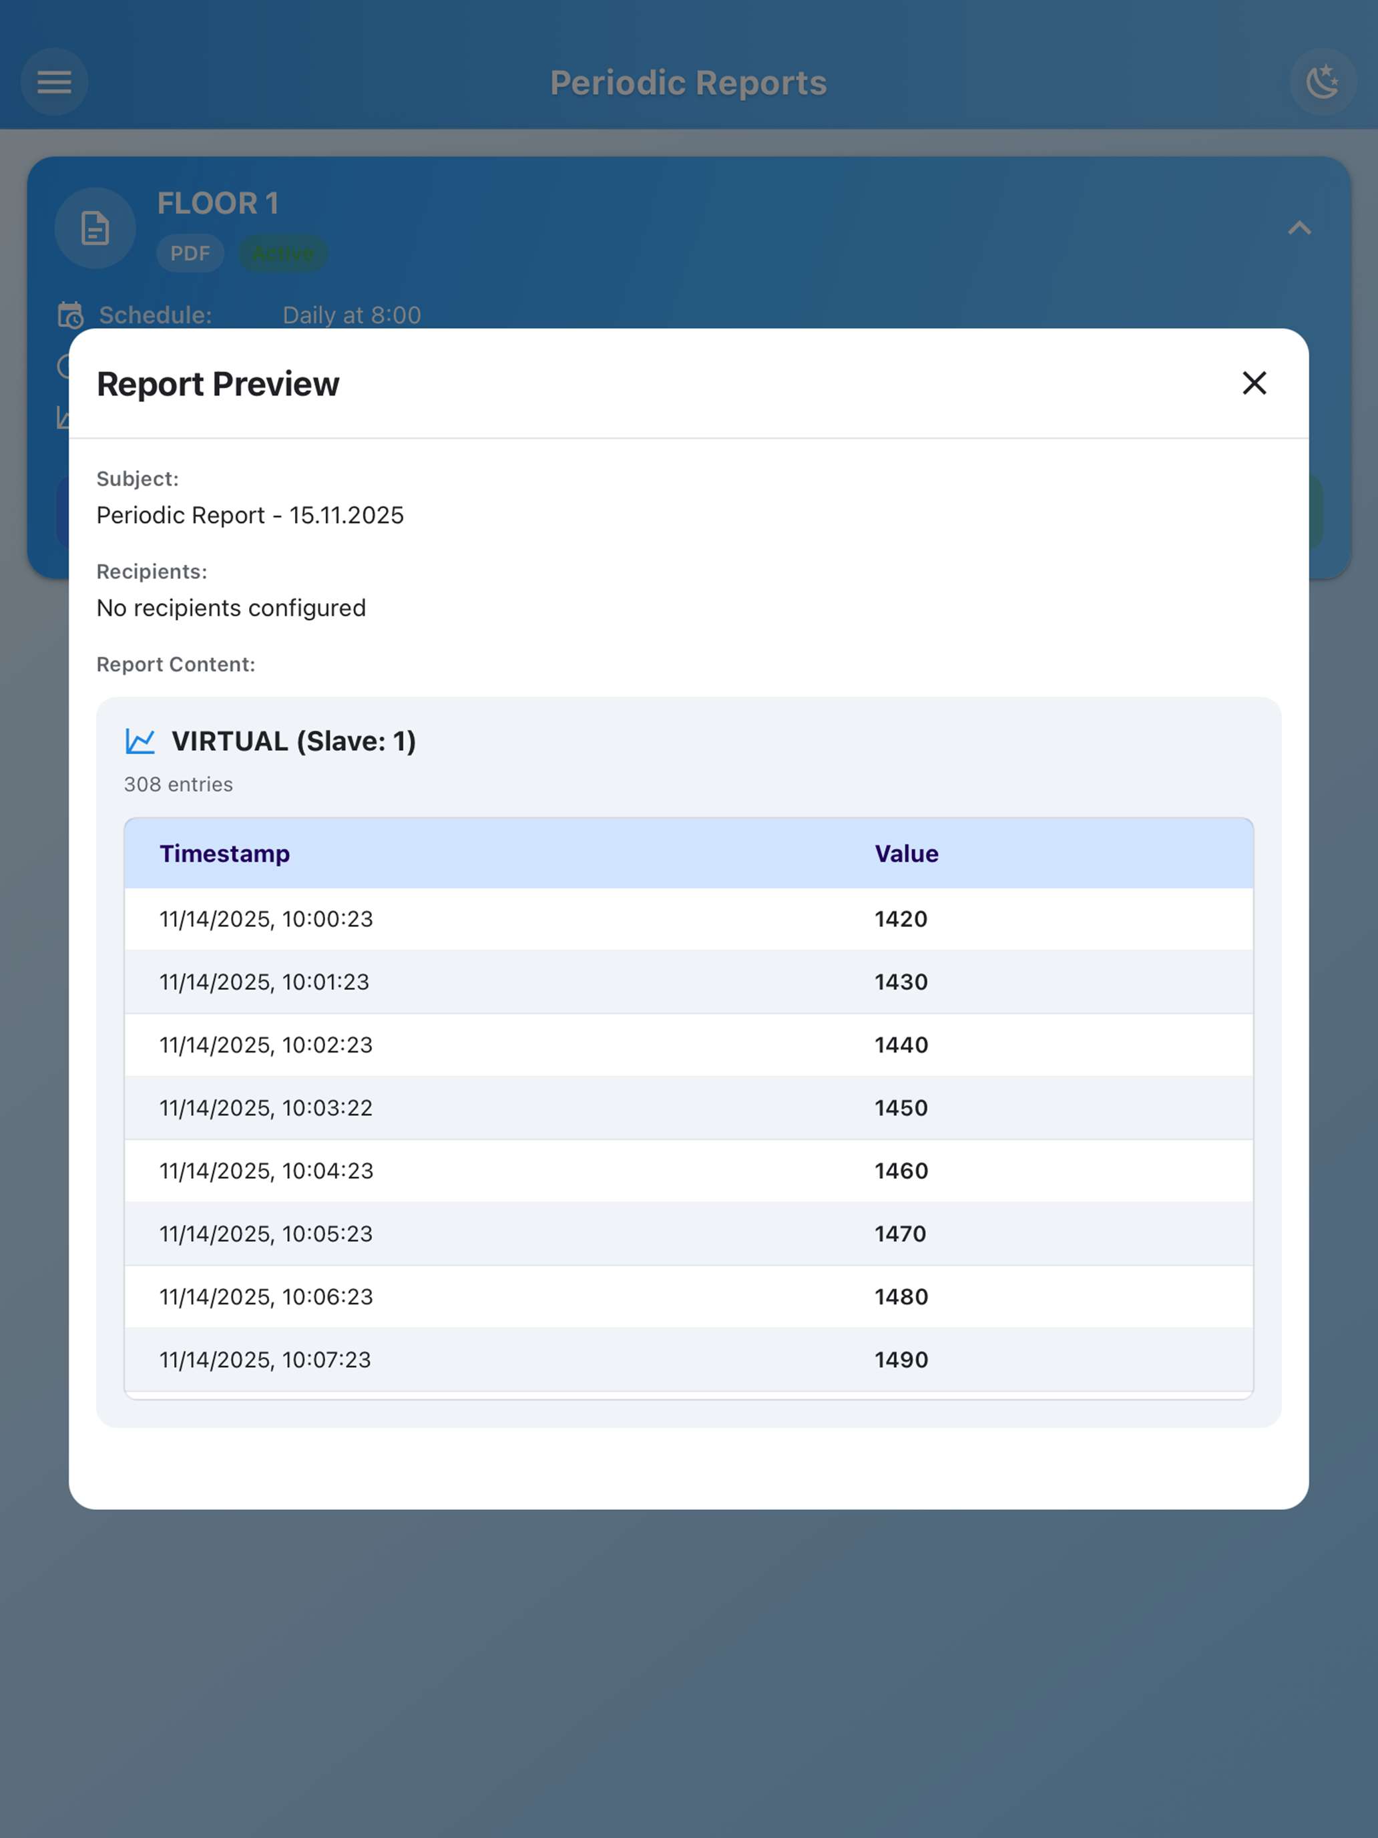Screen dimensions: 1378x1838
Task: Click the PDF format badge
Action: click(x=190, y=253)
